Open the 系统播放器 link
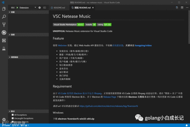 coord(117,46)
